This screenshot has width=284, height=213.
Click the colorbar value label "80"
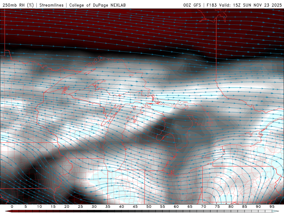[231, 207]
